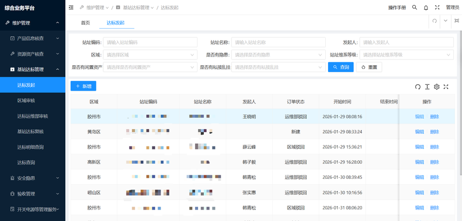Focus the 站址编码 input field

tap(150, 42)
